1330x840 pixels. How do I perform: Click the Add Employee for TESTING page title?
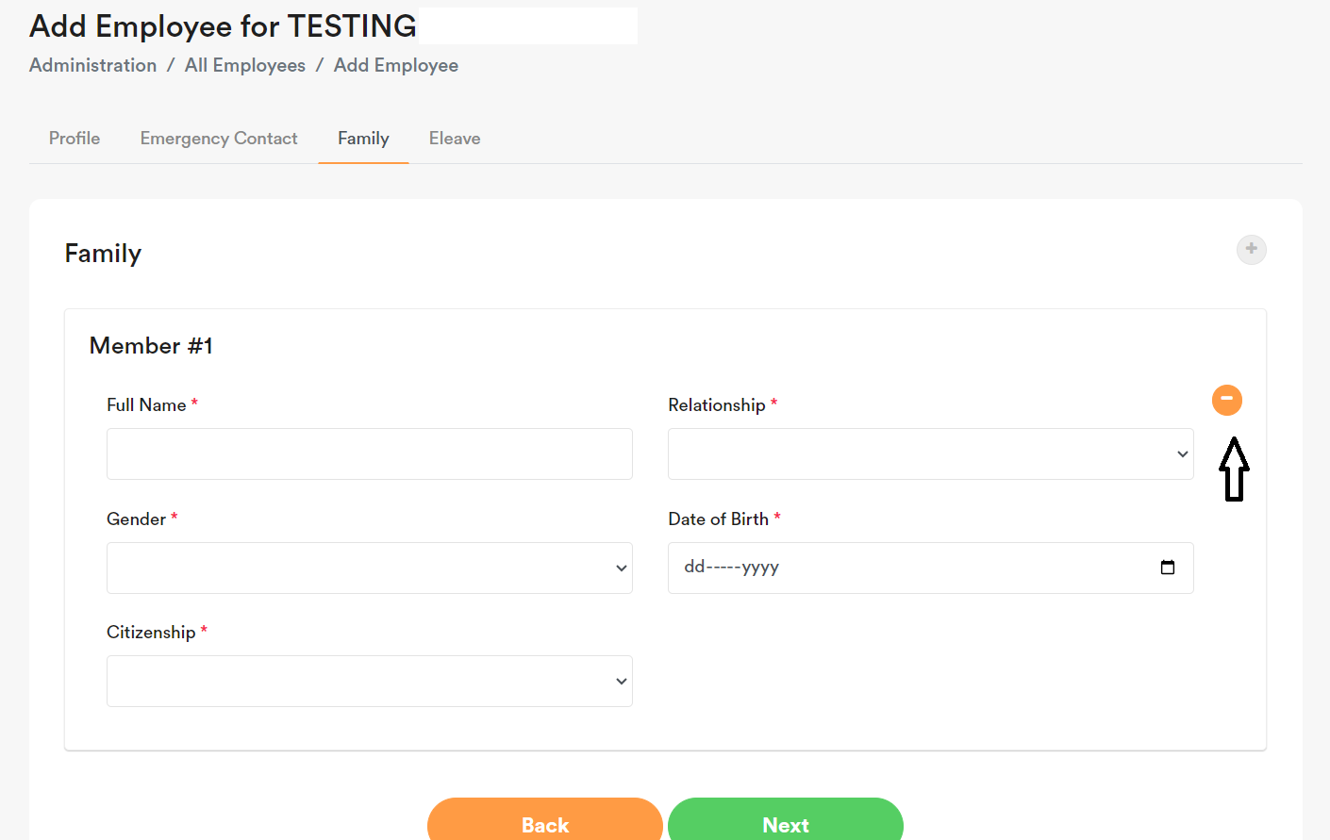click(x=223, y=26)
